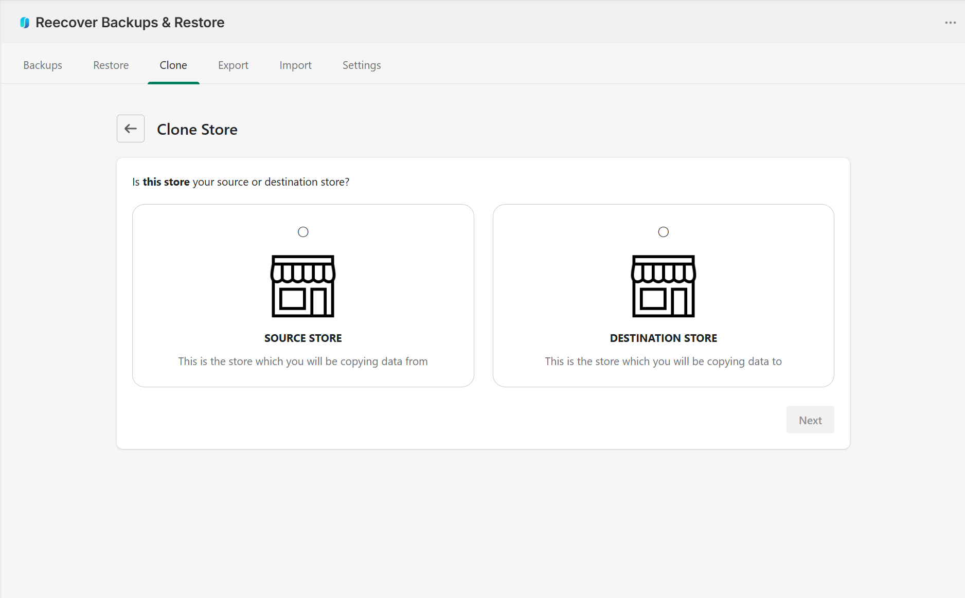This screenshot has width=965, height=598.
Task: Select the Source Store radio button
Action: [303, 232]
